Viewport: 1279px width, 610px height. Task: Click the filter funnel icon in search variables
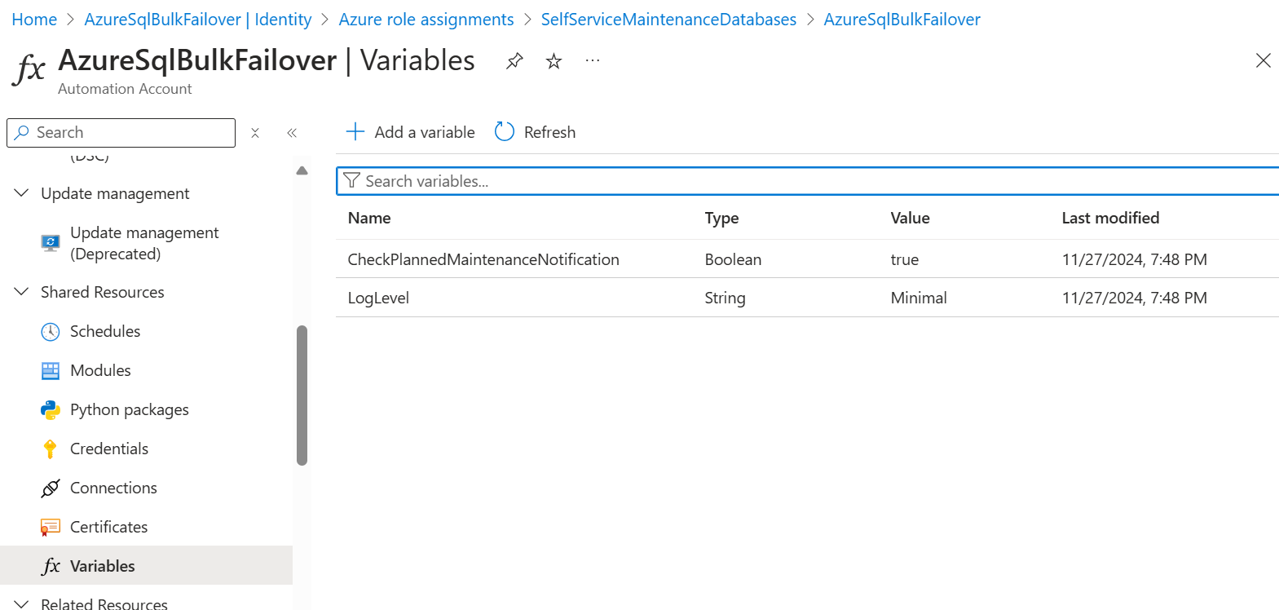pyautogui.click(x=351, y=181)
